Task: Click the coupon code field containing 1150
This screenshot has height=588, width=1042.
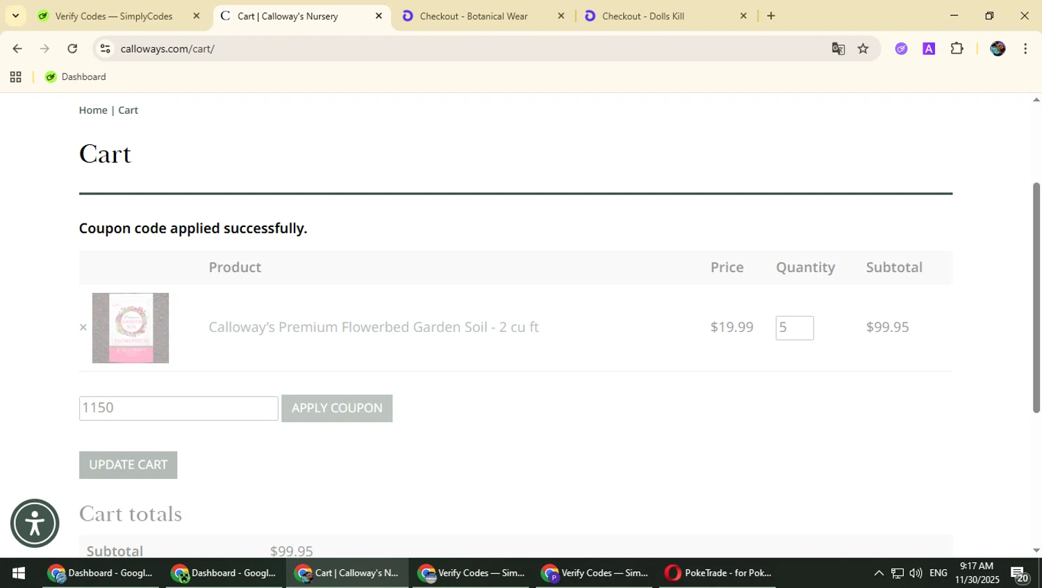Action: click(x=179, y=408)
